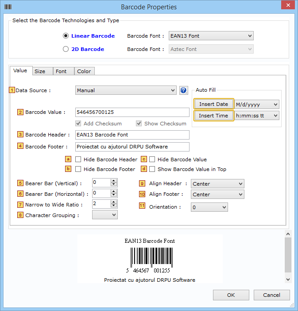Toggle the Add Checksum checkbox
This screenshot has height=311, width=298.
[x=78, y=124]
